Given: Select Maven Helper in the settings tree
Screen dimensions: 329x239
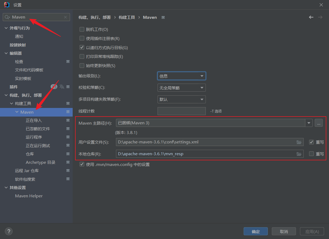Looking at the screenshot, I should coord(29,196).
